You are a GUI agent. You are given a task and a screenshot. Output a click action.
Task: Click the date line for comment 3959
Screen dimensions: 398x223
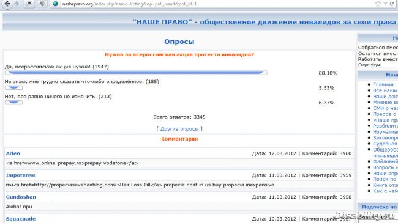click(302, 175)
